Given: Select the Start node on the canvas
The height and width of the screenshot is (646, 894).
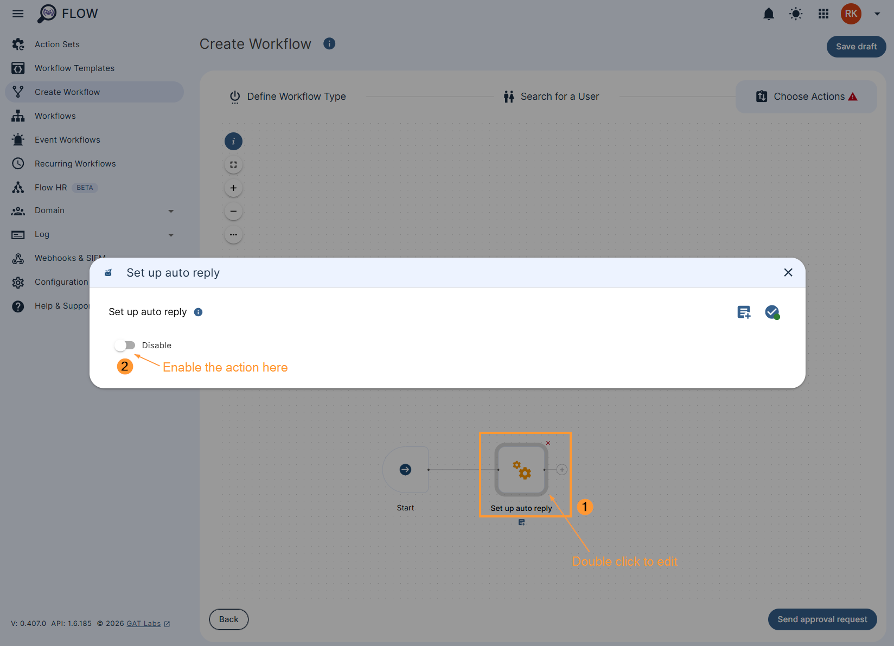Looking at the screenshot, I should coord(405,470).
